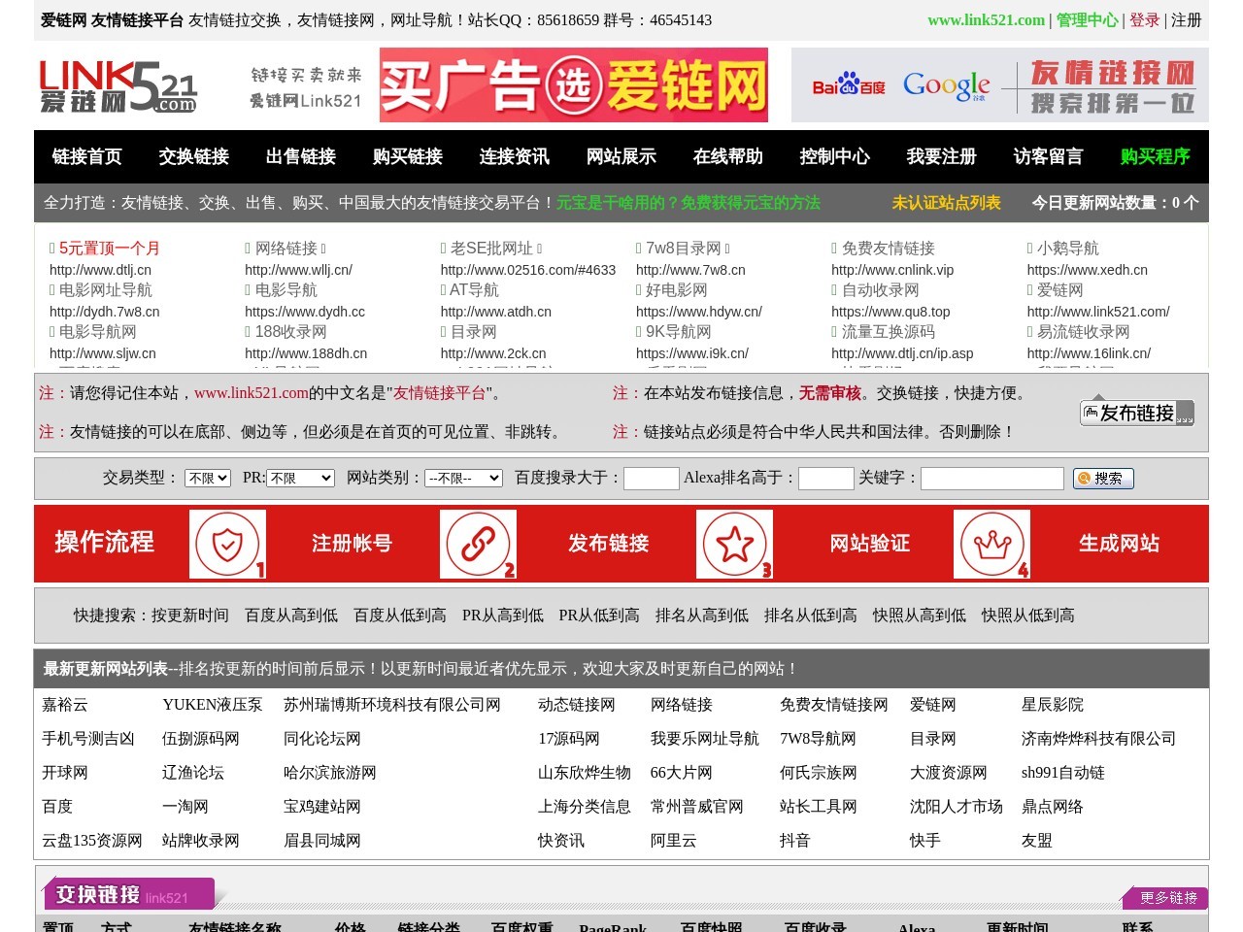Open the 云盘135资源网 site link
This screenshot has height=932, width=1243.
[92, 841]
